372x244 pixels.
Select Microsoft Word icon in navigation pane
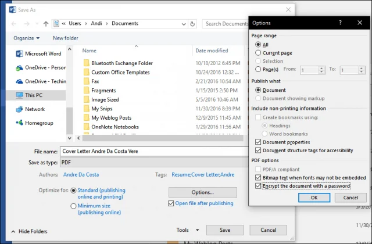19,53
